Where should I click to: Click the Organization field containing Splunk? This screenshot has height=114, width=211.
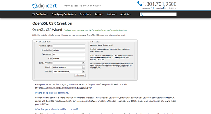coord(69,50)
